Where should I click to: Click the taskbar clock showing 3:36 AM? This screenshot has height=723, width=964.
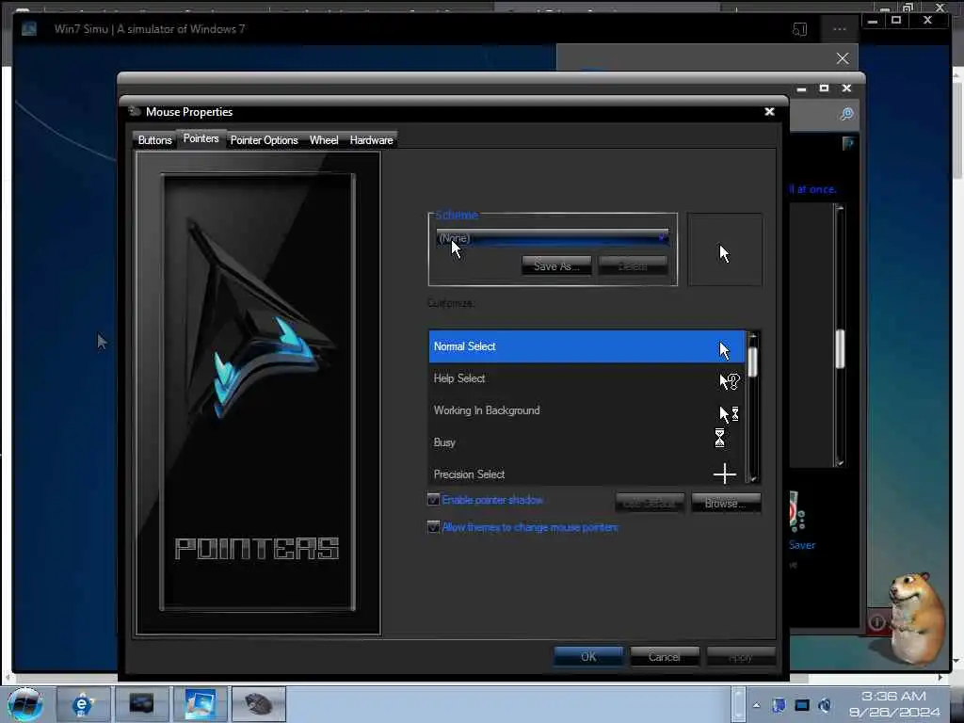pyautogui.click(x=894, y=704)
